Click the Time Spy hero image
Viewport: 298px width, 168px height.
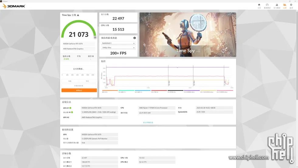(188, 35)
